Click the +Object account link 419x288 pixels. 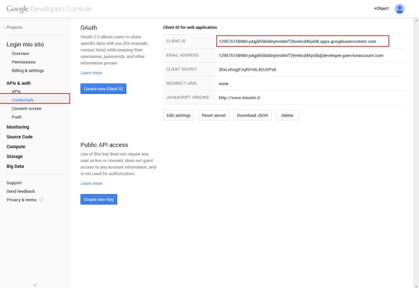tap(382, 9)
